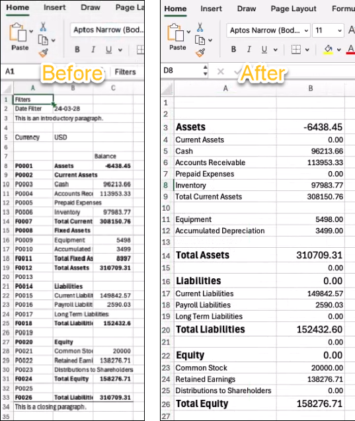355x421 pixels.
Task: Toggle Underline in the After window
Action: [264, 50]
